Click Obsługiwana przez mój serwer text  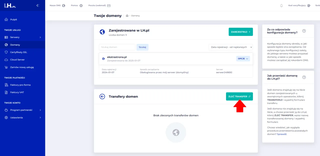coord(164,73)
